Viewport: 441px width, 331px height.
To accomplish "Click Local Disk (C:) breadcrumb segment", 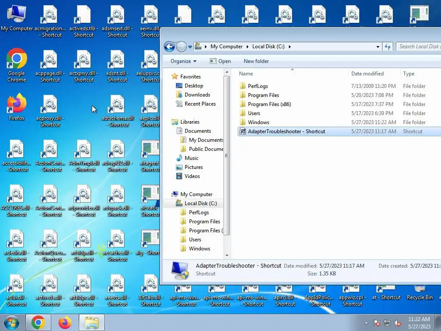I will pos(268,47).
